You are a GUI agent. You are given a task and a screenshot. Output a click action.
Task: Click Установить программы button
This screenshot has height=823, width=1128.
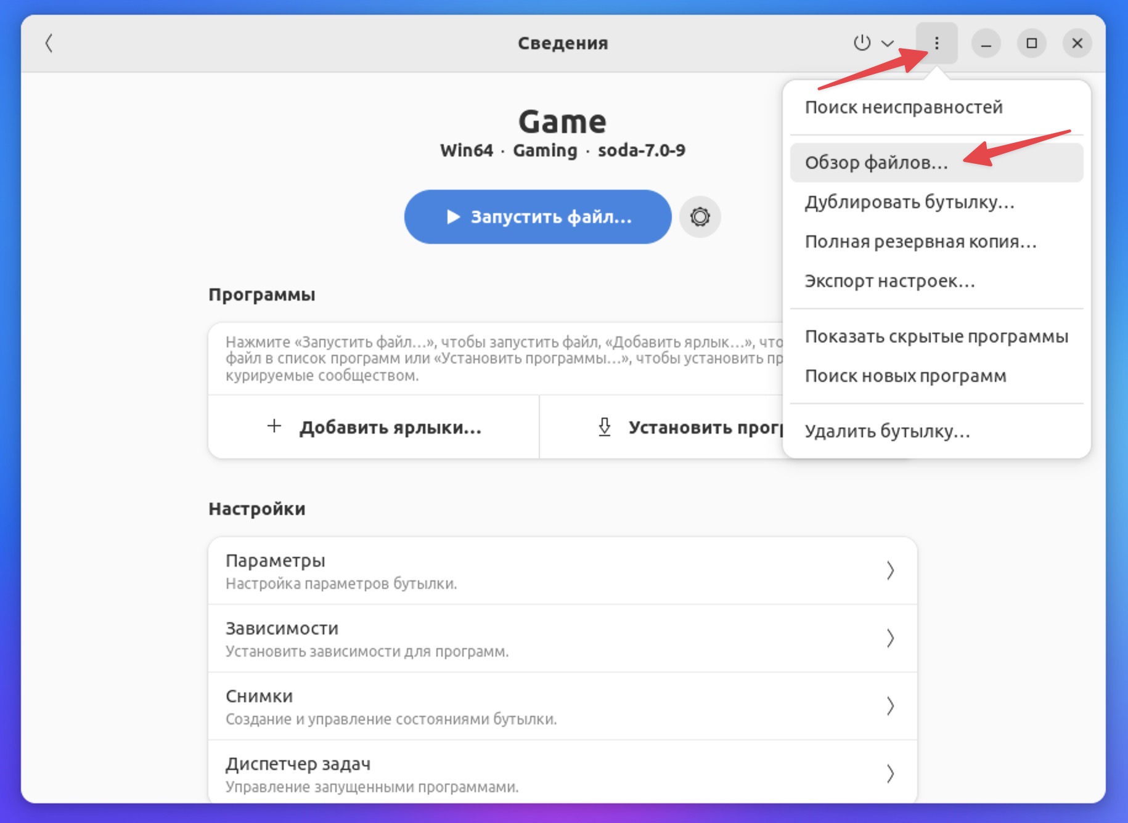[x=661, y=427]
